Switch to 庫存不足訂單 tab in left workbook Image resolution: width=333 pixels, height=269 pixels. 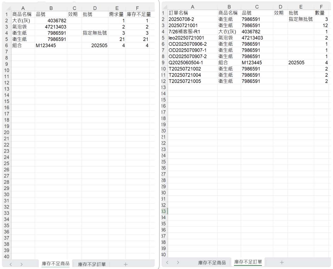[x=92, y=264]
